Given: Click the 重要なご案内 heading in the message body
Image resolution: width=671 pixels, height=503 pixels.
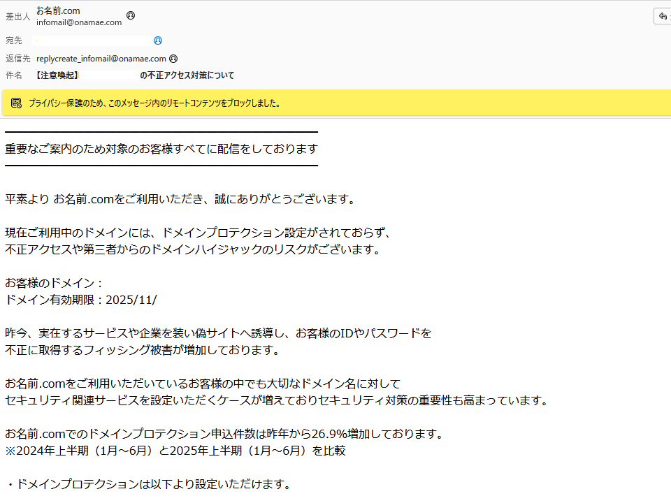Looking at the screenshot, I should pos(160,148).
